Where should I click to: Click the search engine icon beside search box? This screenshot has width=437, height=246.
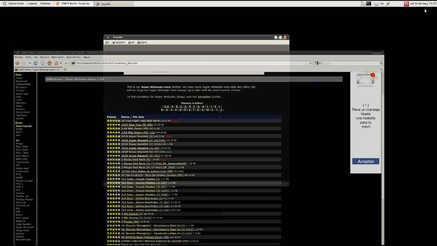318,63
